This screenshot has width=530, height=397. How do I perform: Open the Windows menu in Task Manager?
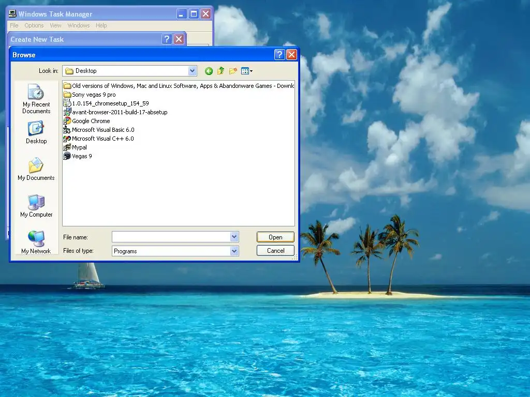[79, 26]
